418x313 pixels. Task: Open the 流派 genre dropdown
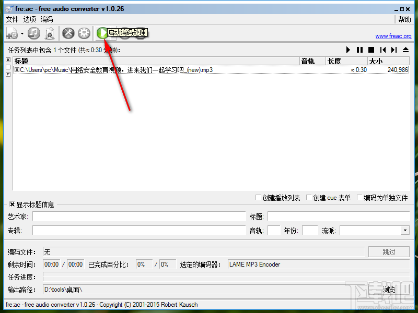click(x=405, y=230)
